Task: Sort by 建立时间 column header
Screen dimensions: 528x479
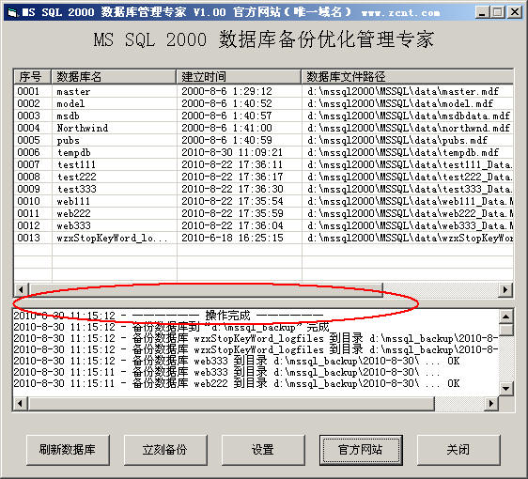Action: [239, 77]
